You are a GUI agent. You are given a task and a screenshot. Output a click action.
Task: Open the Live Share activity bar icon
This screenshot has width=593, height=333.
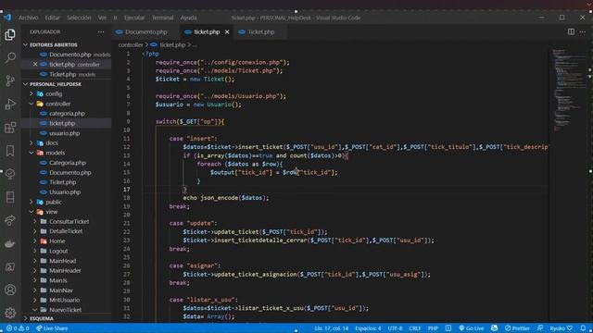tap(10, 220)
